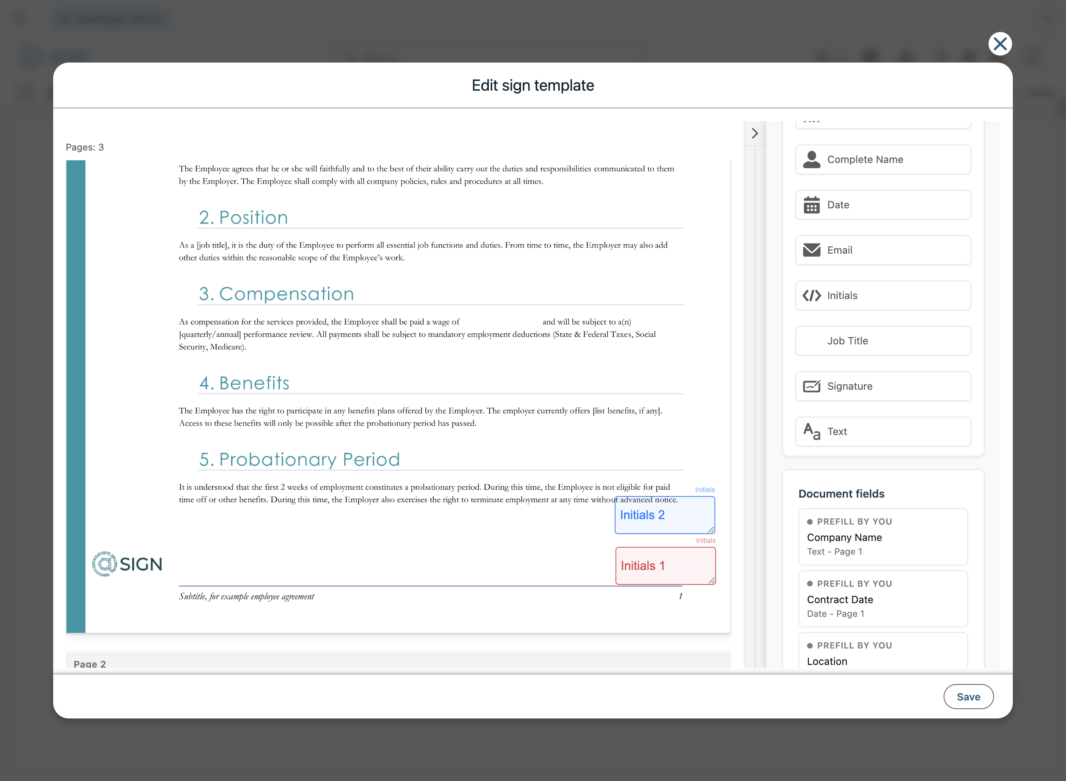Viewport: 1066px width, 781px height.
Task: Click the Email envelope icon
Action: coord(811,250)
